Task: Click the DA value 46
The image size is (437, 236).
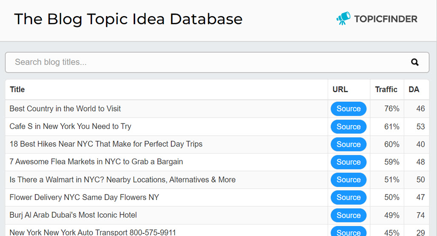Action: pos(420,109)
